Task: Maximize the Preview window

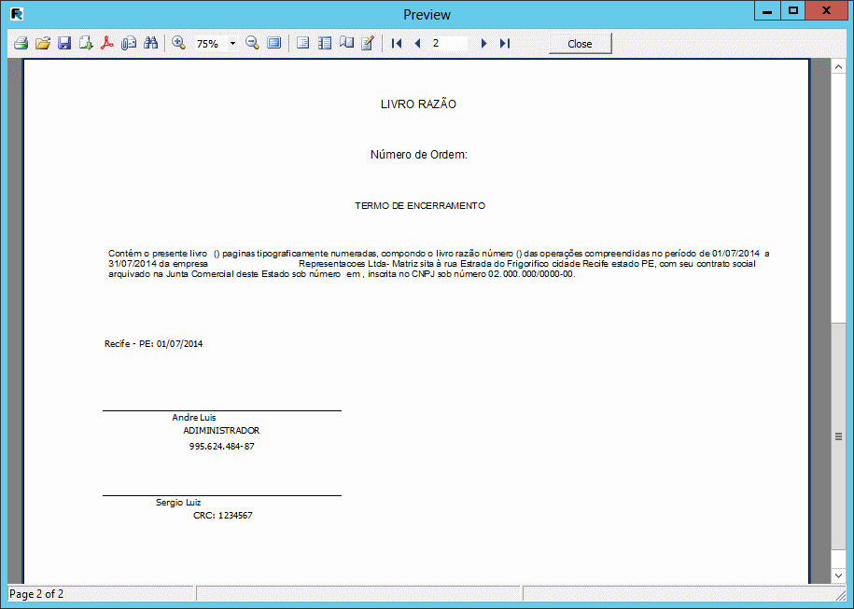Action: pos(793,11)
